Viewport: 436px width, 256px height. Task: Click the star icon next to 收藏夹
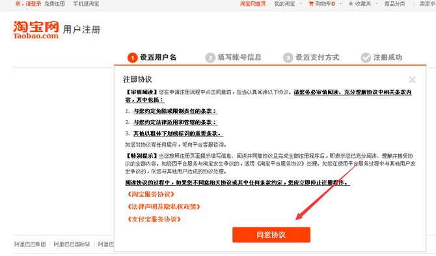pyautogui.click(x=351, y=4)
